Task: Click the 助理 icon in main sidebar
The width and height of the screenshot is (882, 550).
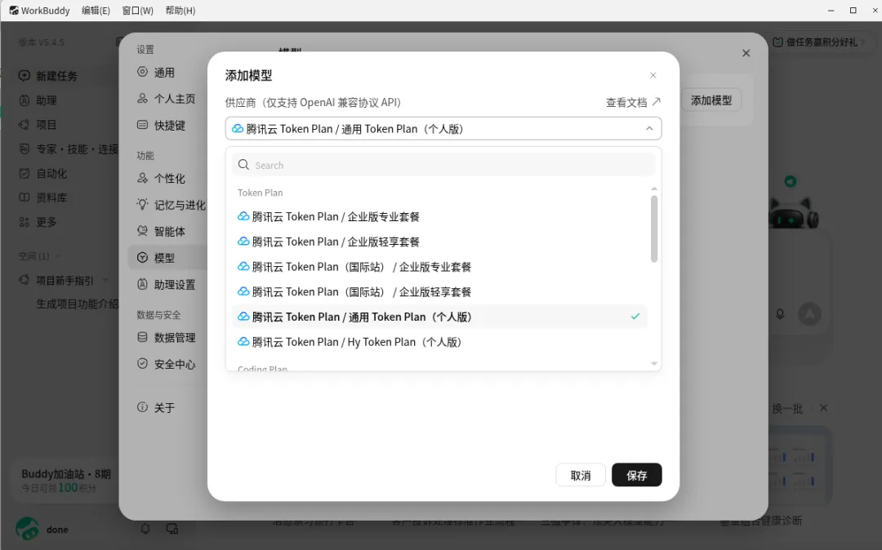Action: [24, 100]
